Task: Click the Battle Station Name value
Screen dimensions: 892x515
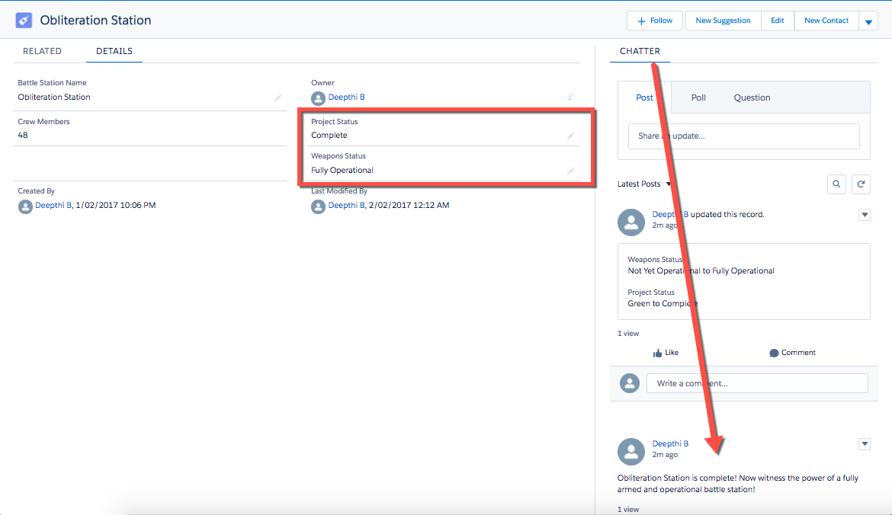Action: click(x=54, y=98)
